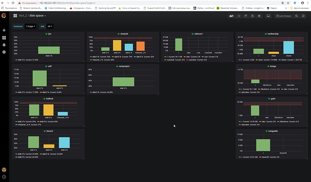Expand the hostname variable dropdown
This screenshot has width=311, height=182.
tap(30, 27)
